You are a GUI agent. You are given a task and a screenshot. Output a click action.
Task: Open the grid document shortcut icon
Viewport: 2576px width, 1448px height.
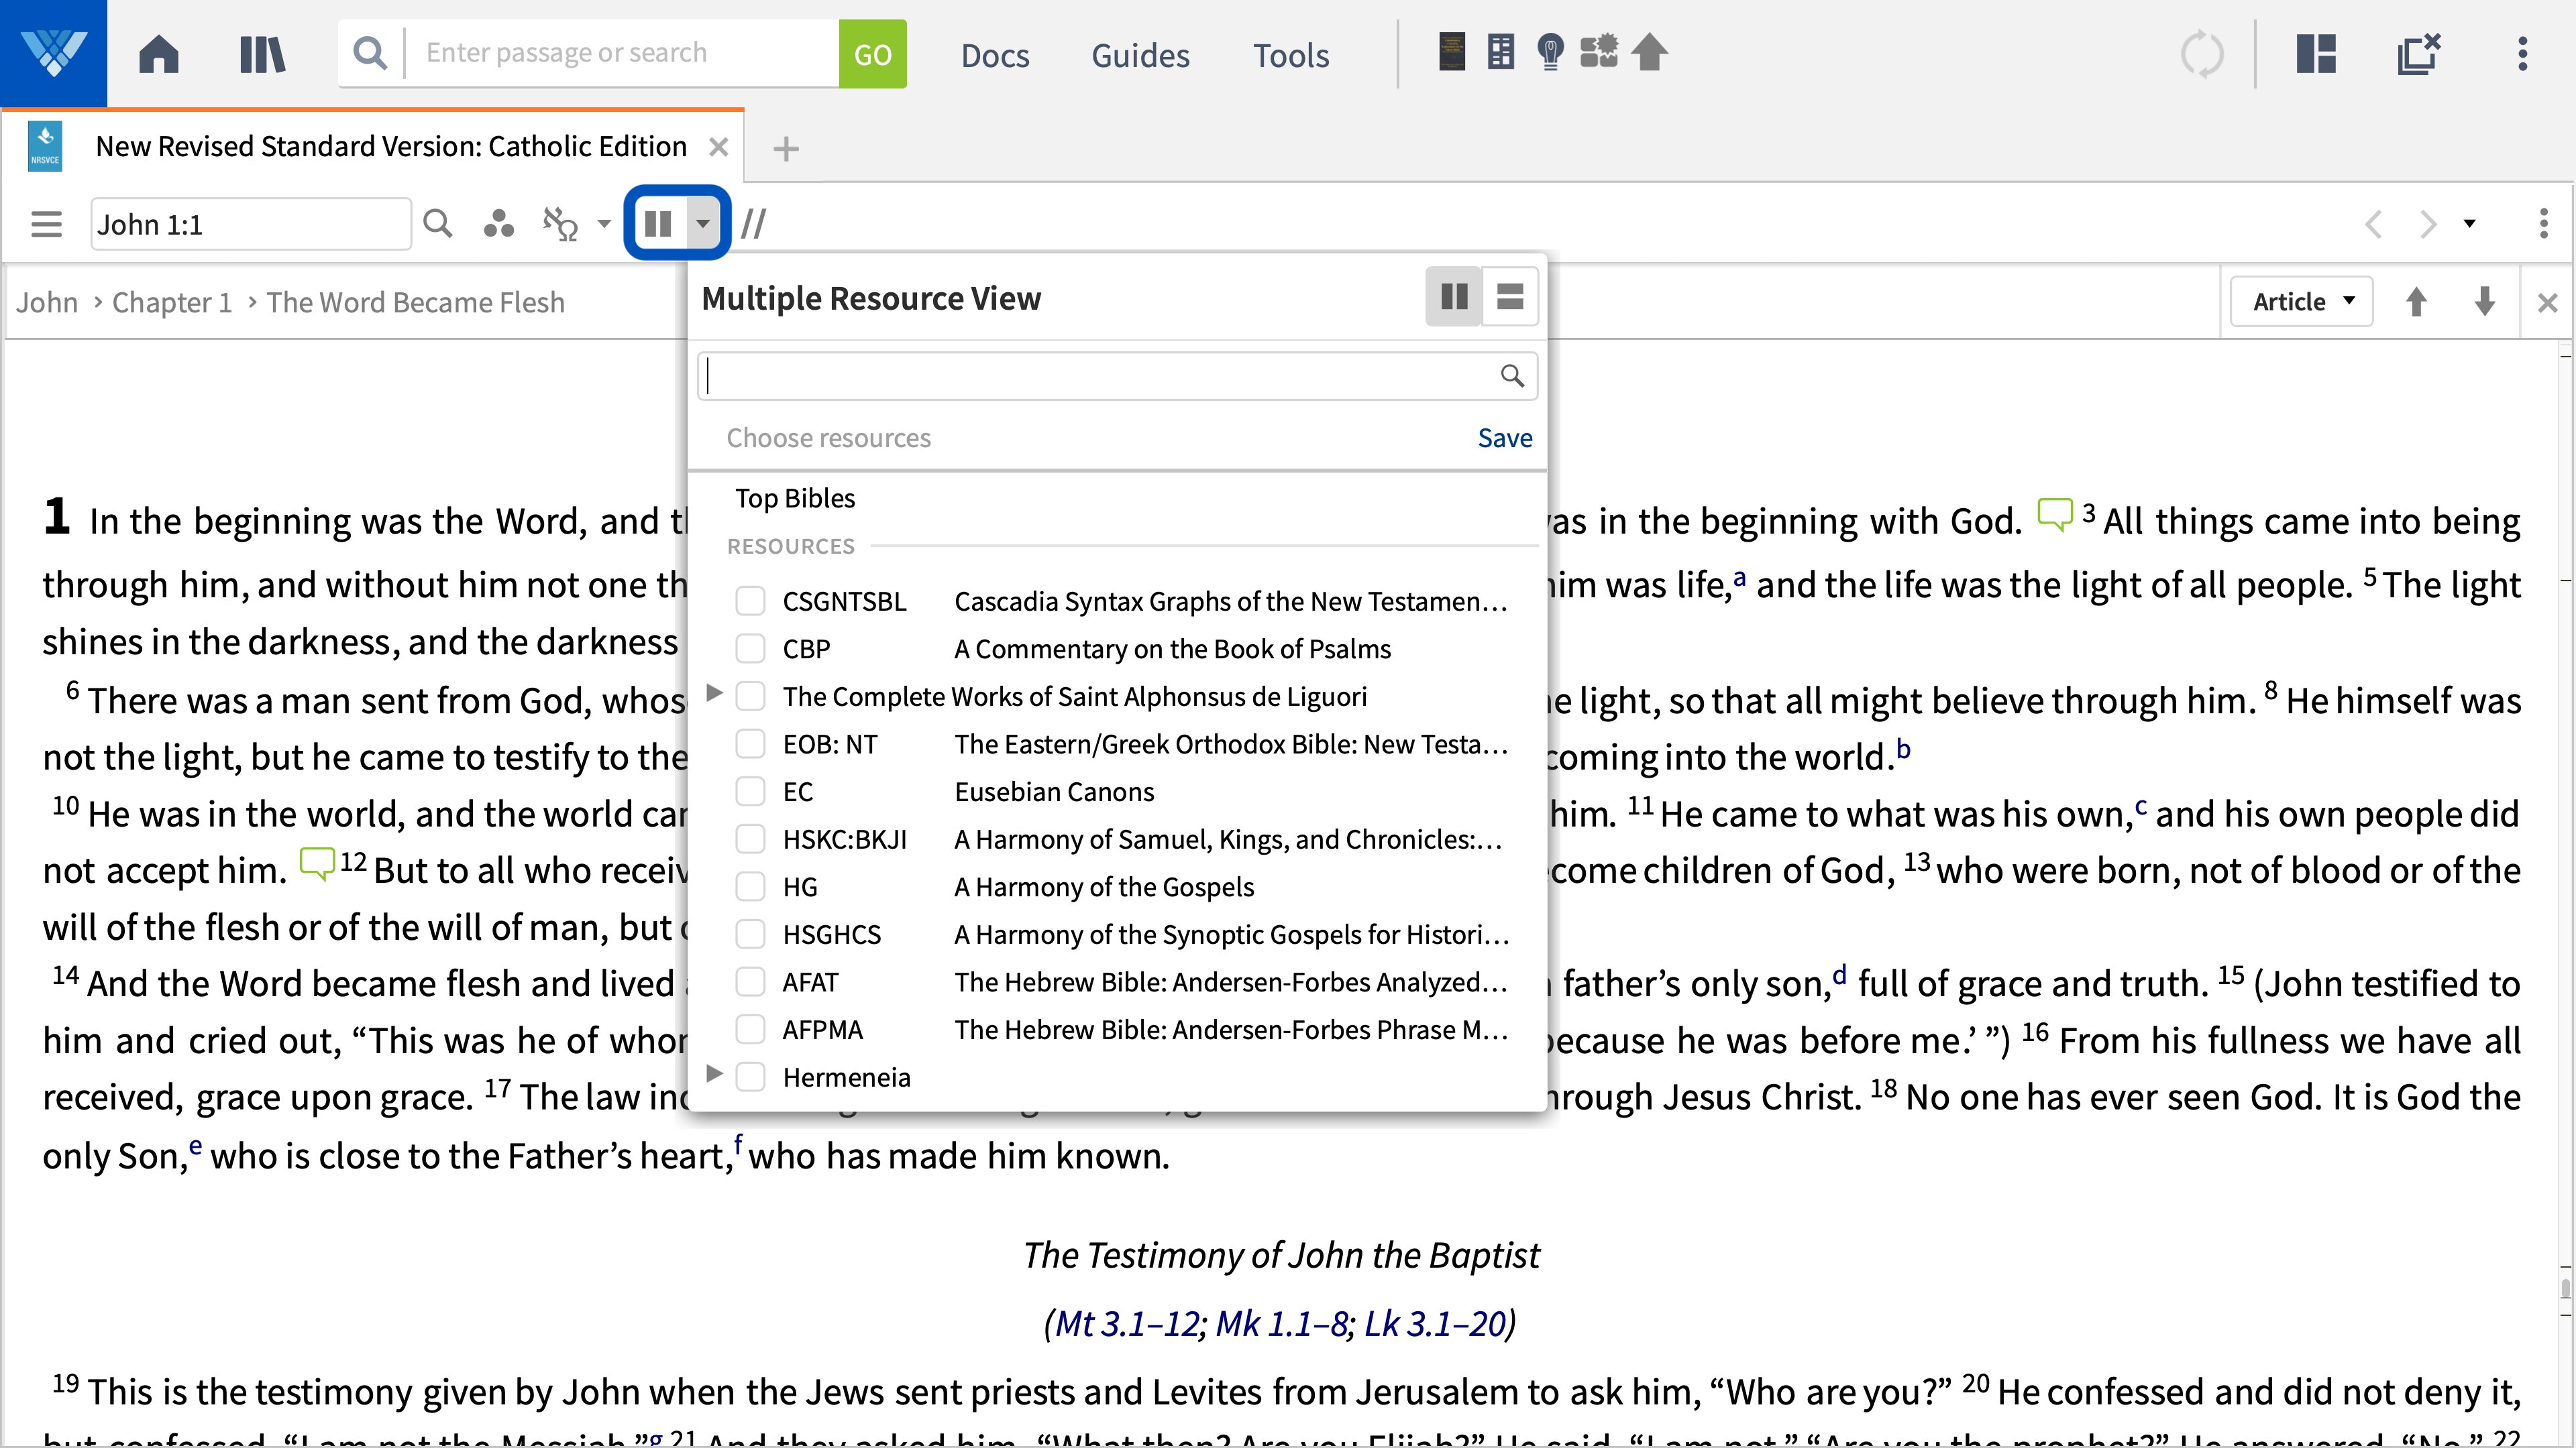[x=1501, y=52]
